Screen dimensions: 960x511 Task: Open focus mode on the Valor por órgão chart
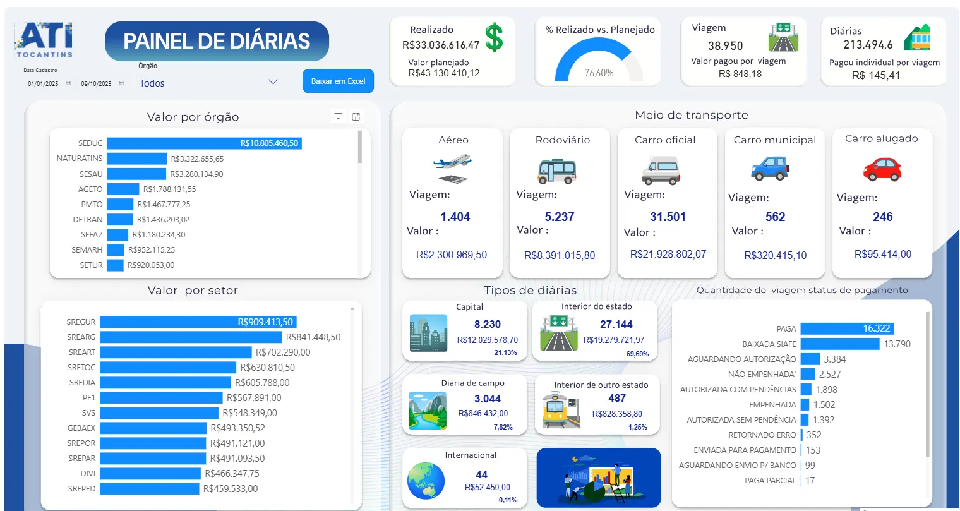[356, 116]
